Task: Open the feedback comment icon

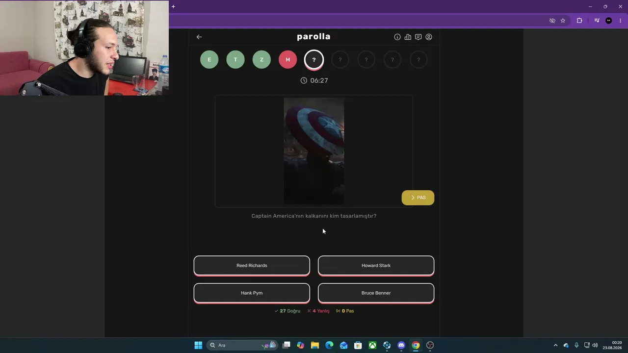Action: (419, 37)
